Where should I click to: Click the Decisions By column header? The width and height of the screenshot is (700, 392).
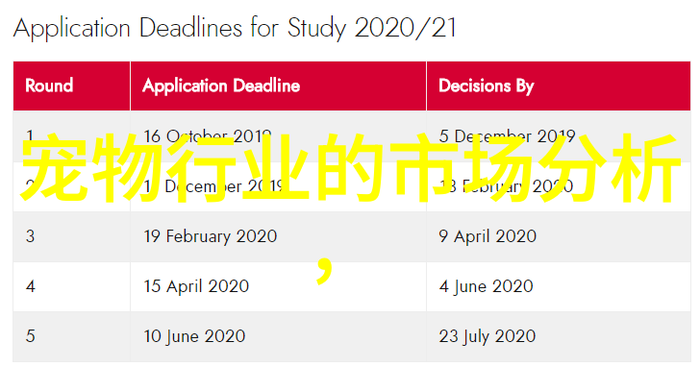(559, 86)
